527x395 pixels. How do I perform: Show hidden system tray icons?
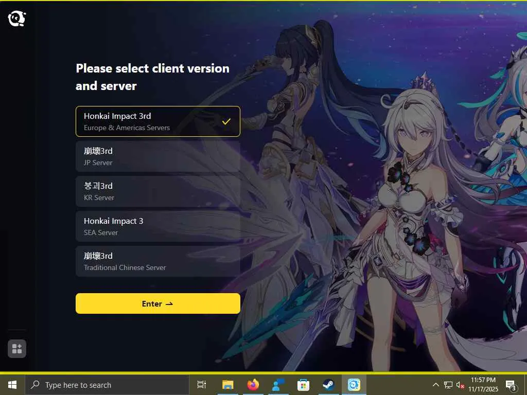(x=435, y=385)
